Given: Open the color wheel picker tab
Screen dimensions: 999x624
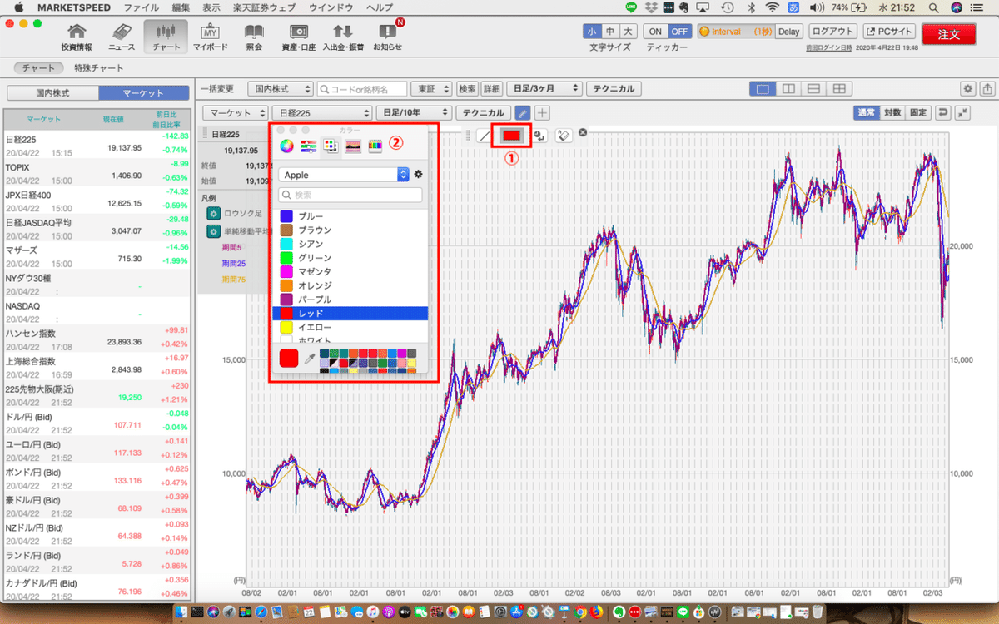Looking at the screenshot, I should pos(286,146).
